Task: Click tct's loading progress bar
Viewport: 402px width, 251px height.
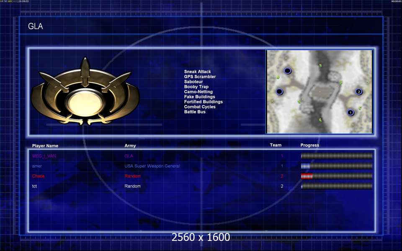Action: tap(337, 186)
